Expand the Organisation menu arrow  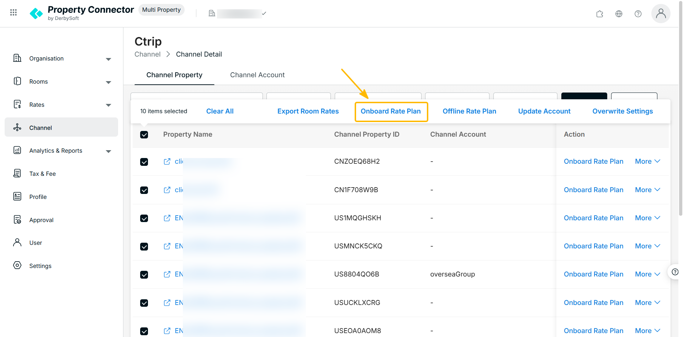108,59
